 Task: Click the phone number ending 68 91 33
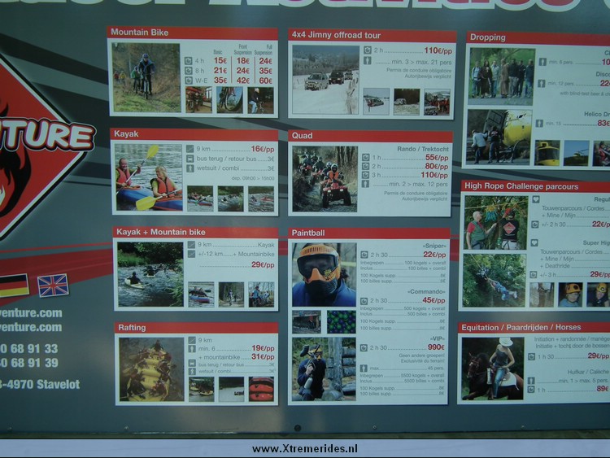pyautogui.click(x=29, y=348)
